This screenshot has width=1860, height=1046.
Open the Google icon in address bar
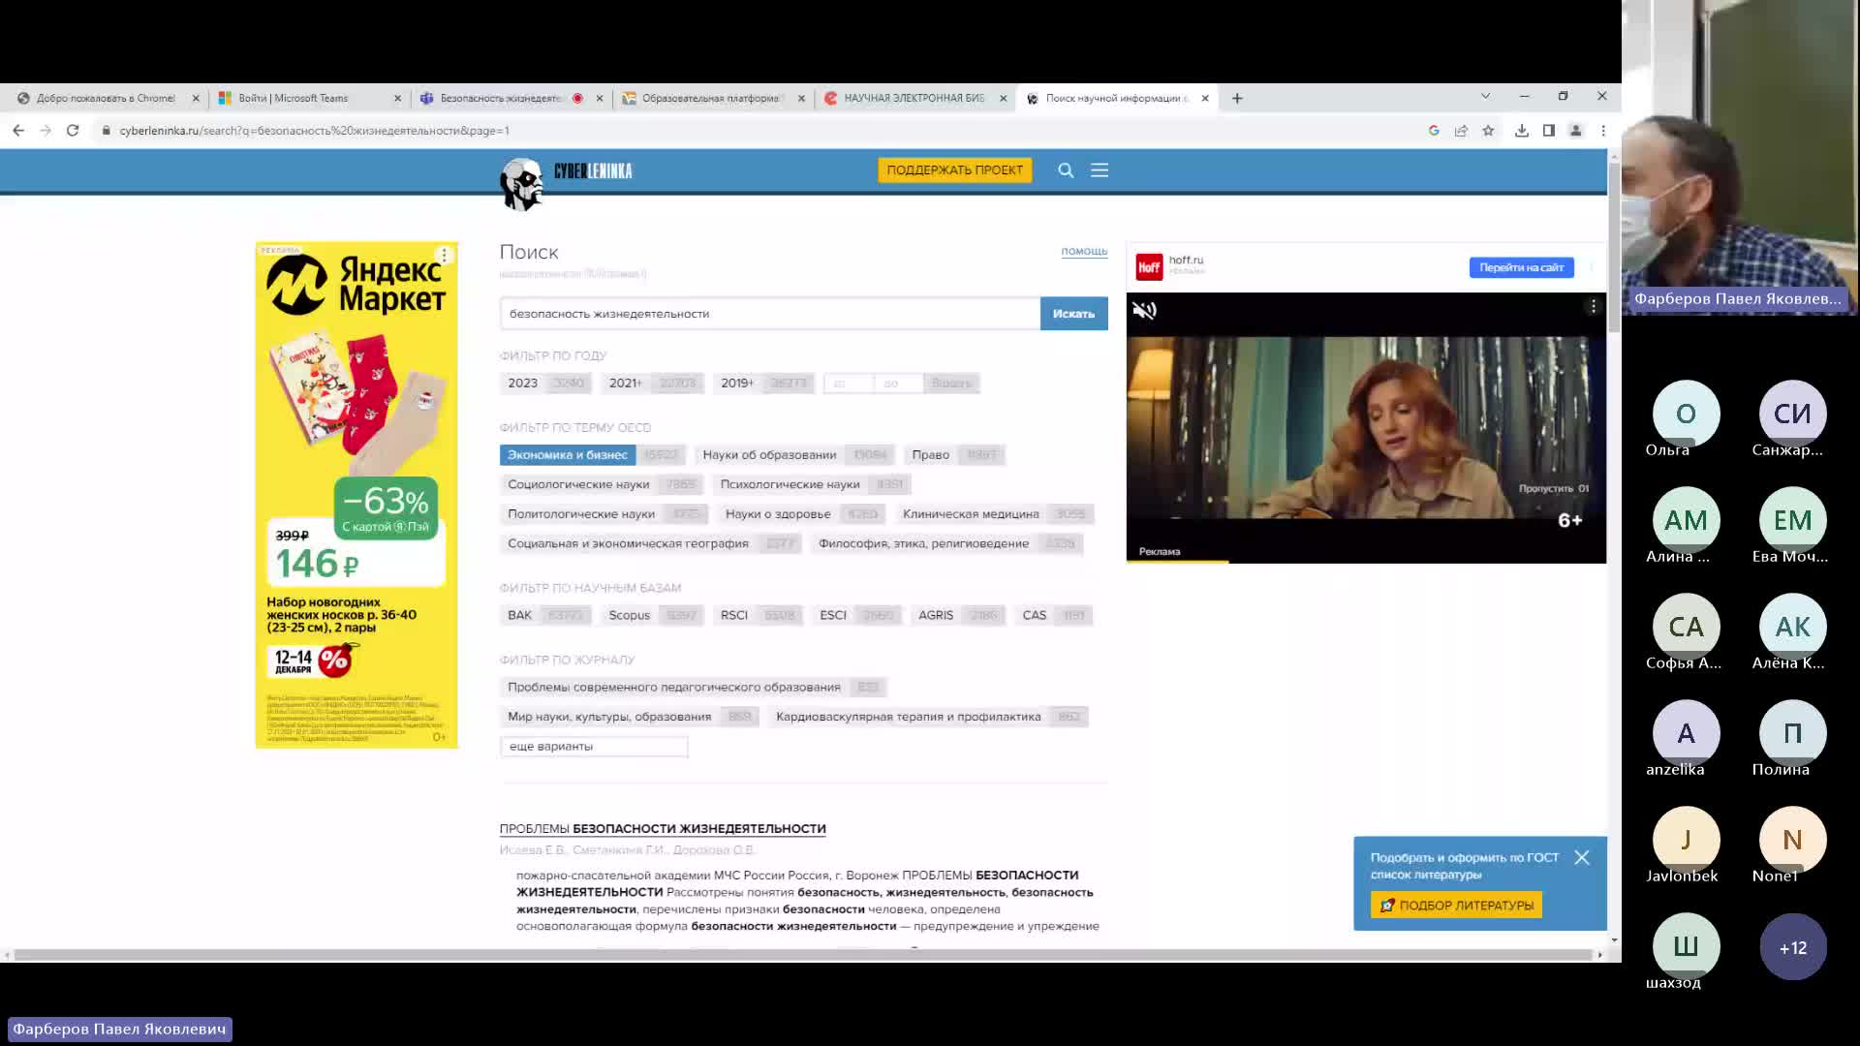1434,130
